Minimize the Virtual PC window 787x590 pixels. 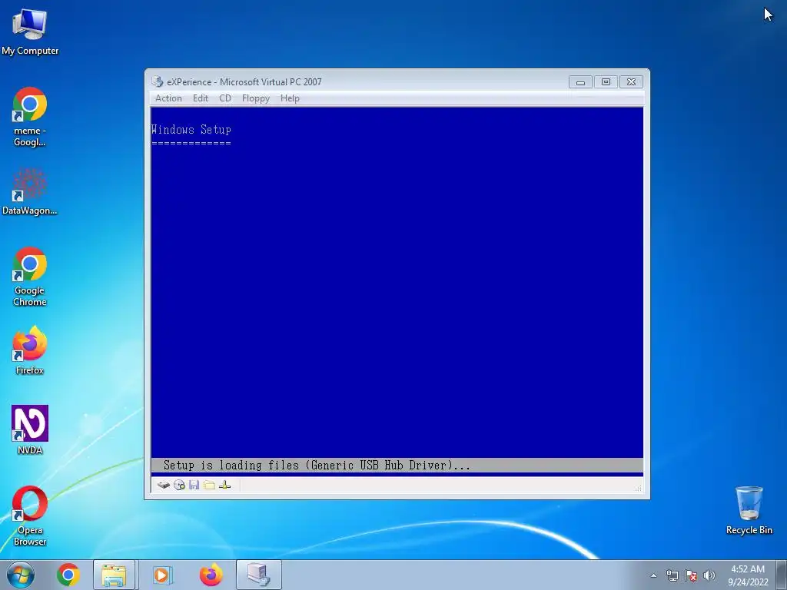pyautogui.click(x=581, y=81)
